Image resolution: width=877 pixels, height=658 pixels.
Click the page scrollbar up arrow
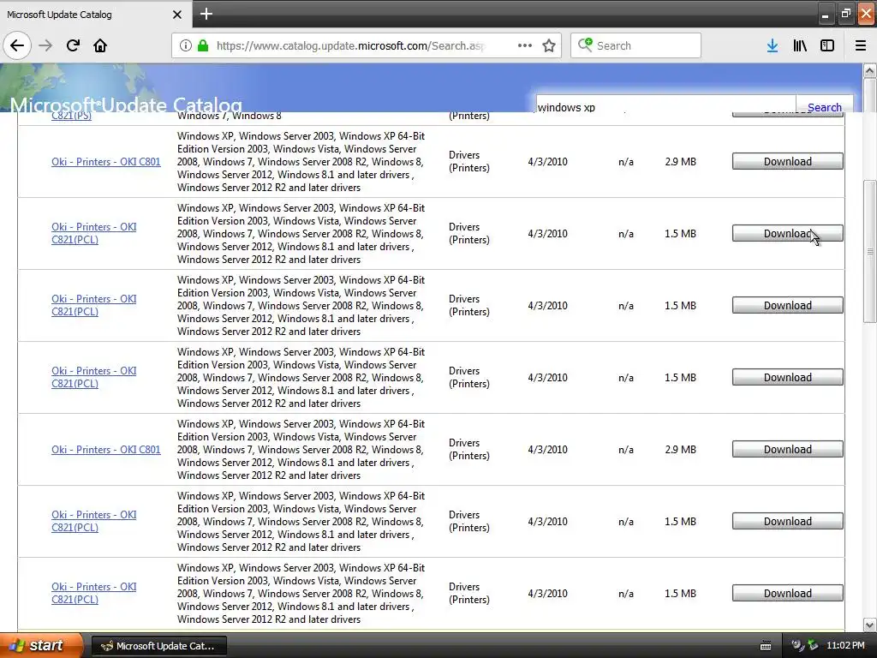[869, 71]
